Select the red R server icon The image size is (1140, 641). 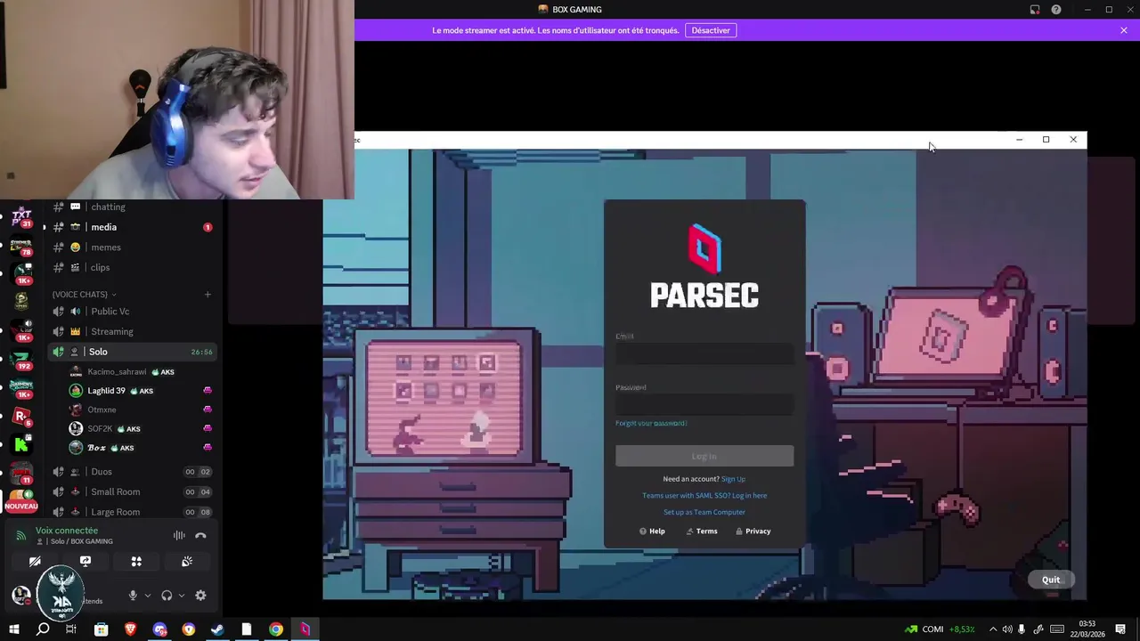[21, 416]
